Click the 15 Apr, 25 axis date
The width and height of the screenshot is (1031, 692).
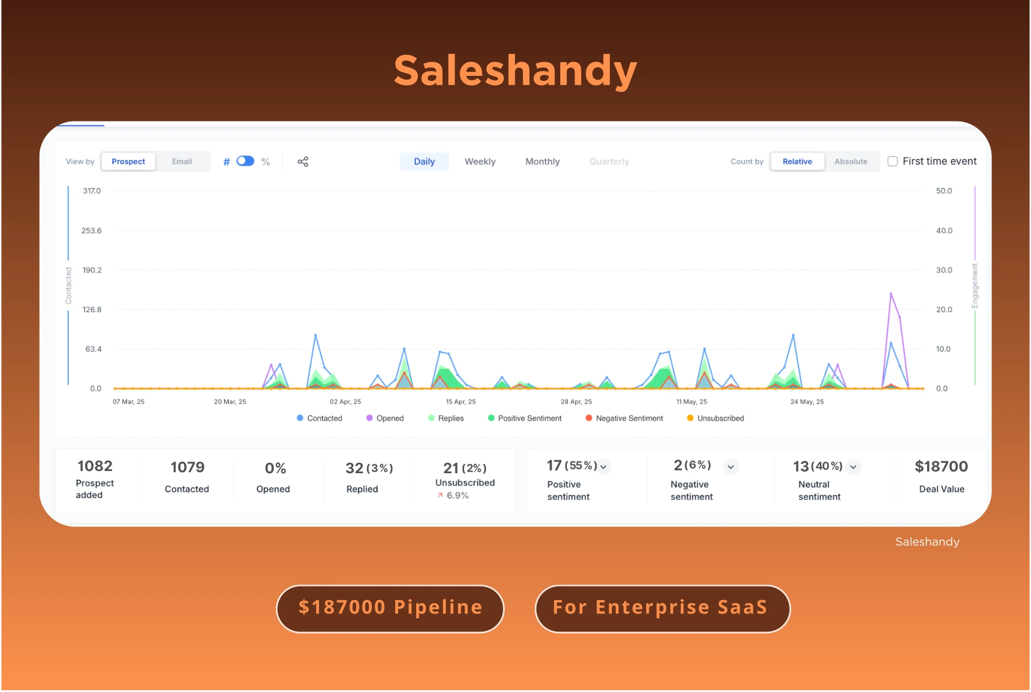pos(461,402)
